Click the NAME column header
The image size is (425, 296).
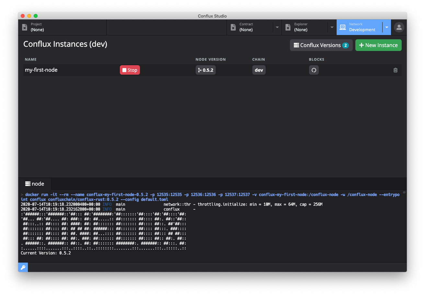[30, 59]
